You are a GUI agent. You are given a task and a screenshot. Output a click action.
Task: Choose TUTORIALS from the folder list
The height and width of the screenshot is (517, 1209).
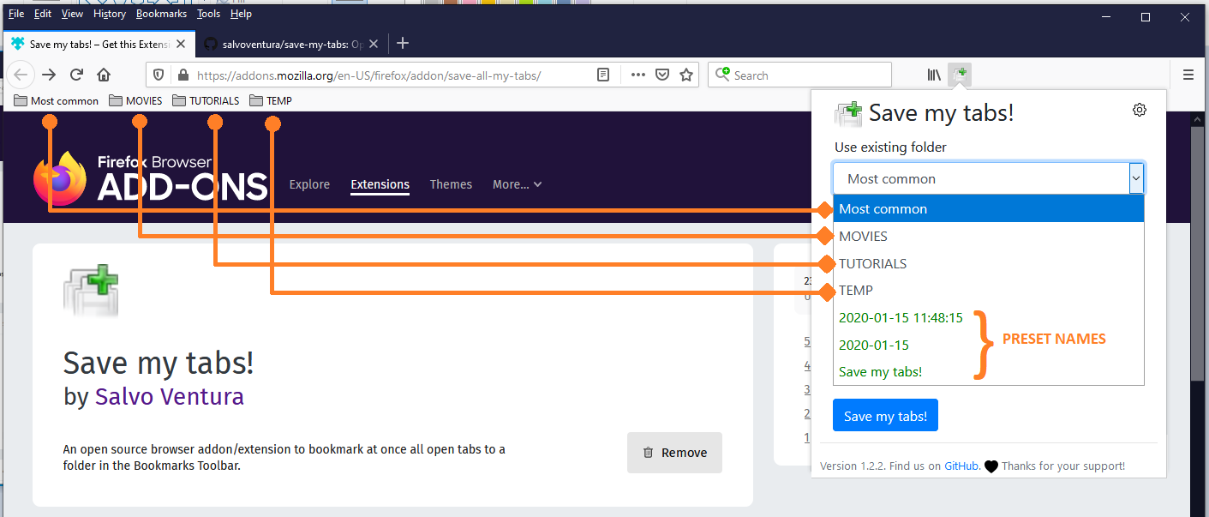tap(989, 263)
